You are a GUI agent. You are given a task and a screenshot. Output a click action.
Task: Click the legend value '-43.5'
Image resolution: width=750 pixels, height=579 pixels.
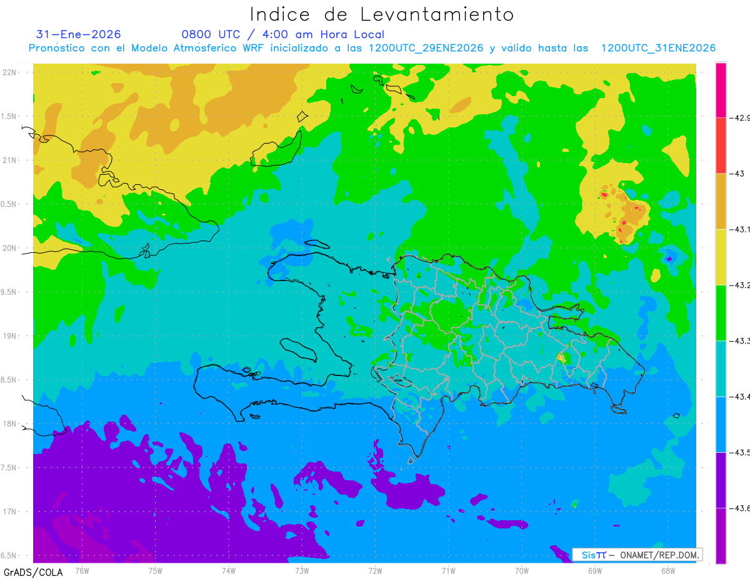click(739, 453)
